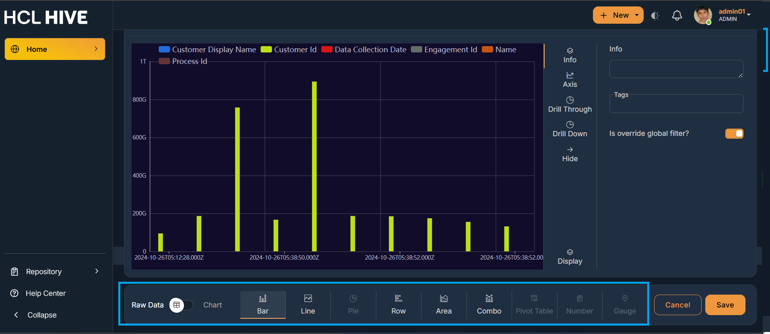The image size is (770, 334).
Task: Disable the override global filter toggle
Action: coord(734,133)
